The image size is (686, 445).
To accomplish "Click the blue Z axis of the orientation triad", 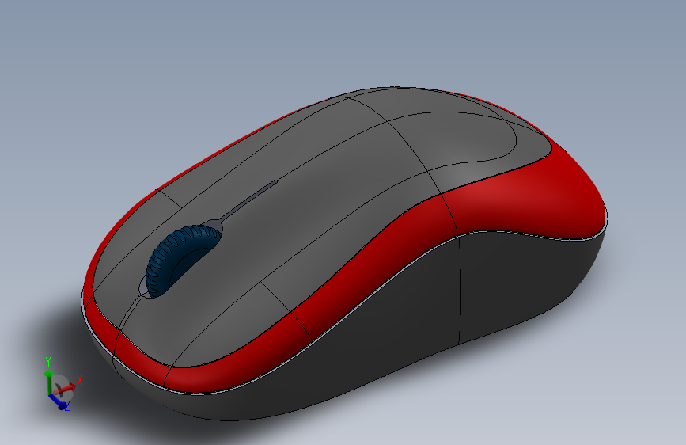I will pos(57,401).
